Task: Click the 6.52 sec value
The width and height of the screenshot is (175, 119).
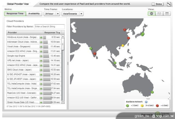Action: click(56, 37)
